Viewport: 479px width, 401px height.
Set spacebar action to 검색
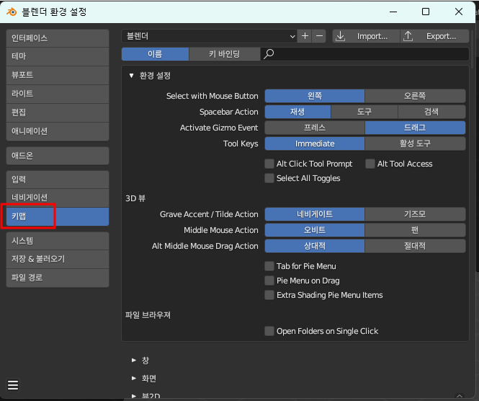click(431, 112)
